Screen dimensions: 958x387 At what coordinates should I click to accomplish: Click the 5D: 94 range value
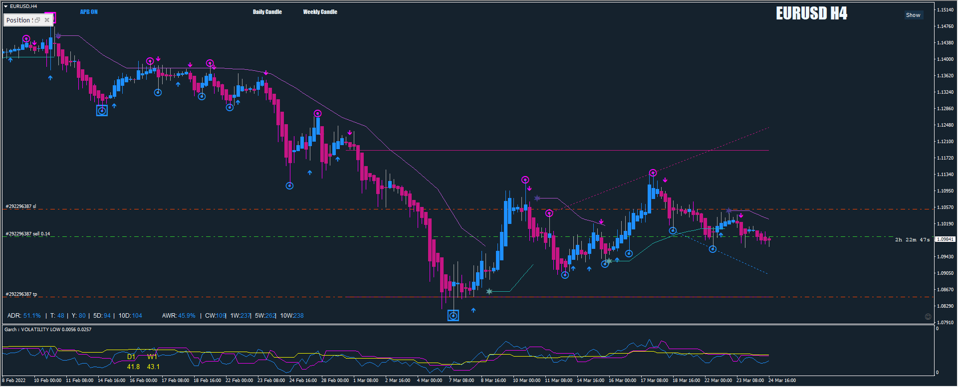[x=102, y=316]
